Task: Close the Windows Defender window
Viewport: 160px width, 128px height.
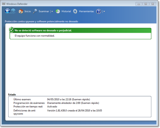Action: pyautogui.click(x=153, y=4)
